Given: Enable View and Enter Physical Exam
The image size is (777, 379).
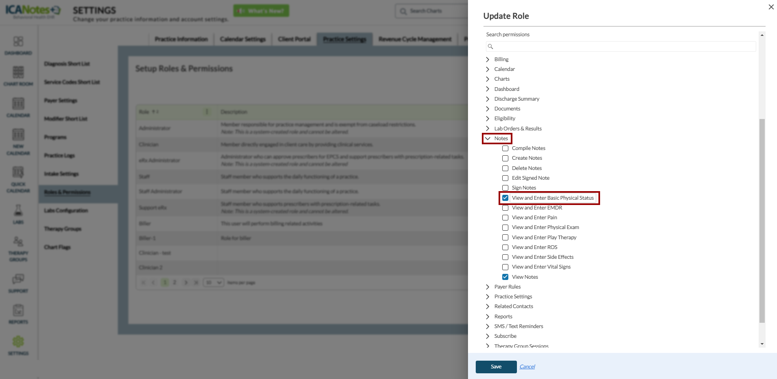Looking at the screenshot, I should pyautogui.click(x=505, y=227).
